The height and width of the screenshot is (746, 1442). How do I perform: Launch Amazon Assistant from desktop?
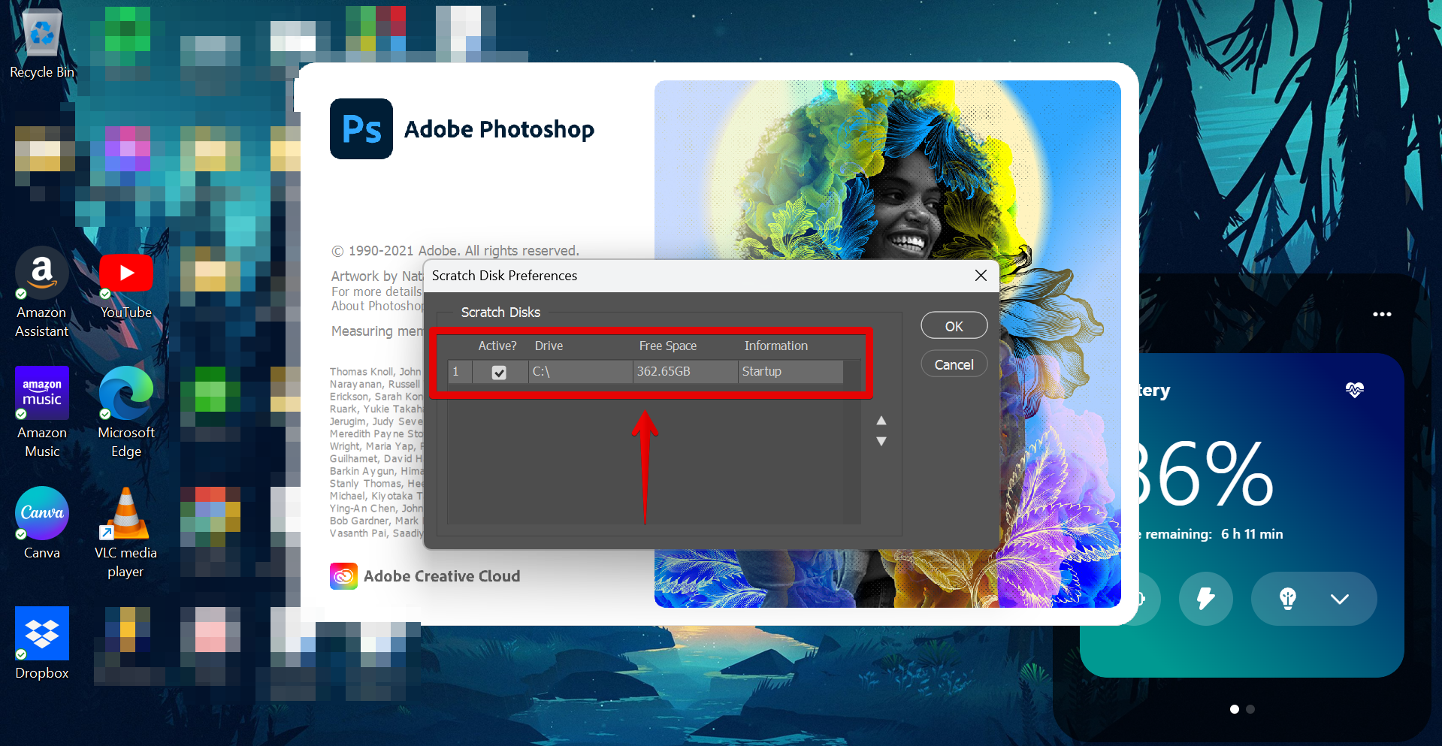tap(42, 293)
